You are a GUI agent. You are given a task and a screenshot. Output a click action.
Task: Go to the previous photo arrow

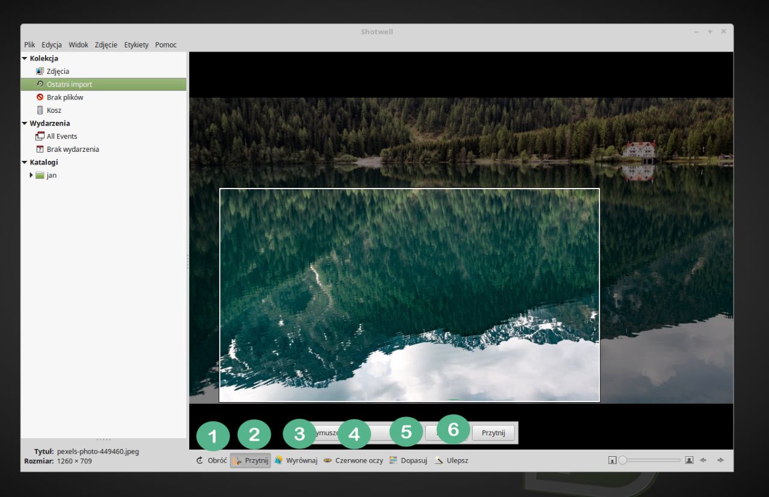pos(704,460)
